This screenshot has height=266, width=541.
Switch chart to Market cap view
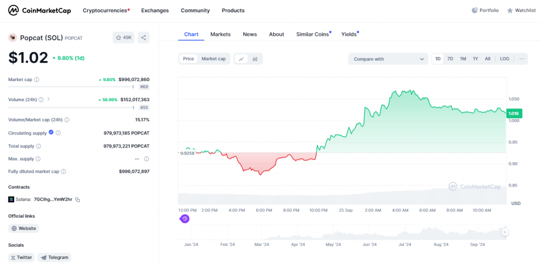[213, 59]
